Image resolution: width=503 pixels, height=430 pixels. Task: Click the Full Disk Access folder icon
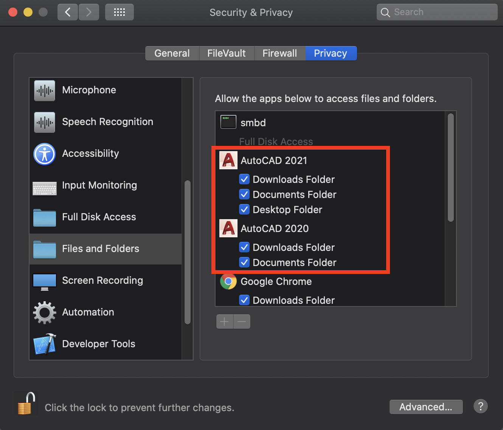pyautogui.click(x=45, y=218)
